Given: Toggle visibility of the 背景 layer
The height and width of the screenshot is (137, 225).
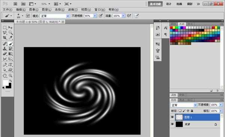Looking at the screenshot, I should (x=172, y=124).
